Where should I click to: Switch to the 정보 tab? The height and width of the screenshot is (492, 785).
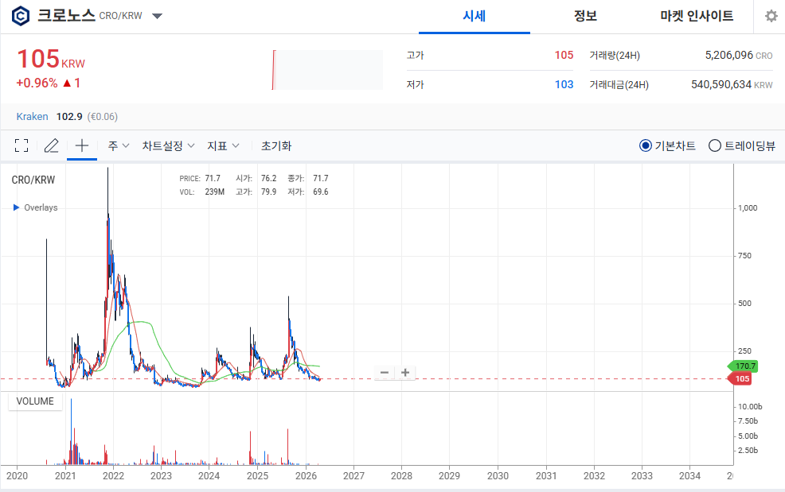(585, 16)
